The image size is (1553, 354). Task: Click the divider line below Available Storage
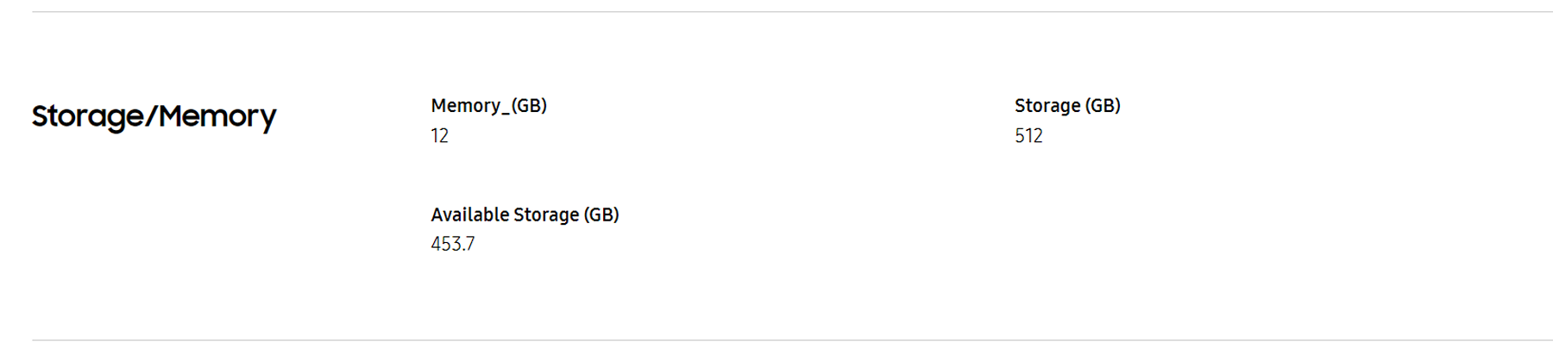pyautogui.click(x=792, y=340)
